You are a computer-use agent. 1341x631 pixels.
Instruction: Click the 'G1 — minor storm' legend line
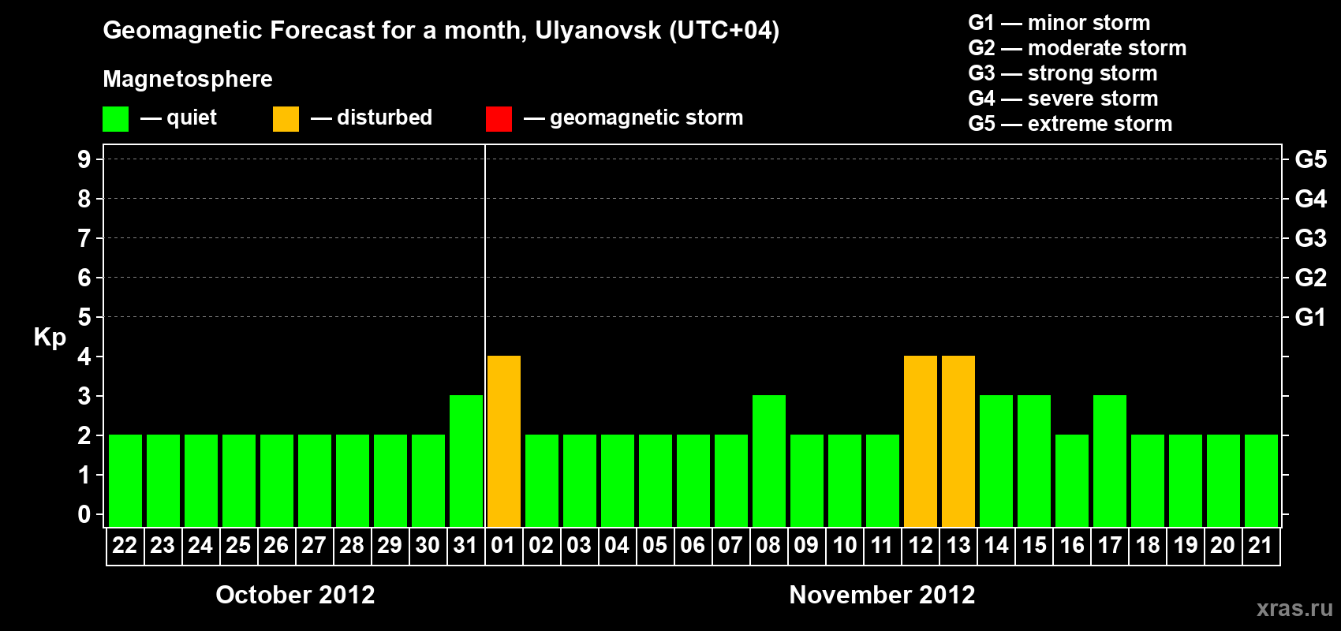coord(1059,23)
